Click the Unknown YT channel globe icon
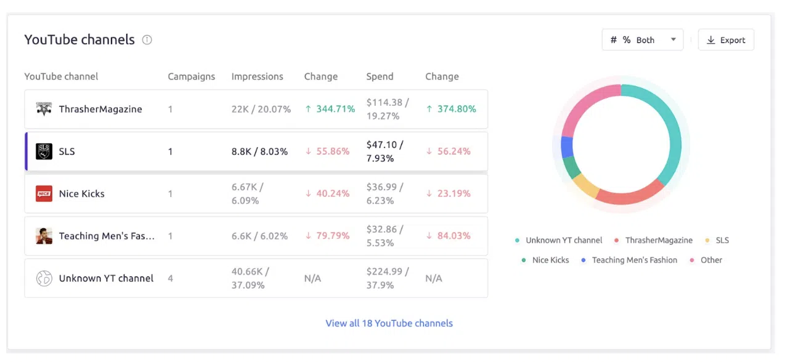Viewport: 785px width, 362px height. pyautogui.click(x=44, y=278)
